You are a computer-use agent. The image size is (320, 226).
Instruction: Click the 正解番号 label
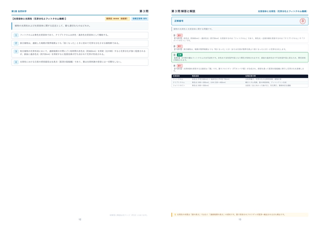pos(179,21)
